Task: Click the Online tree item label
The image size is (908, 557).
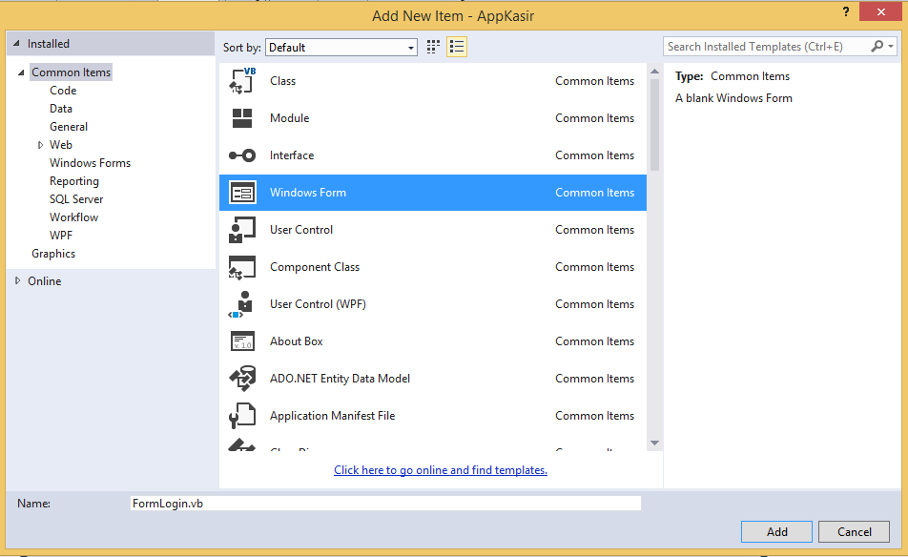Action: pyautogui.click(x=45, y=280)
